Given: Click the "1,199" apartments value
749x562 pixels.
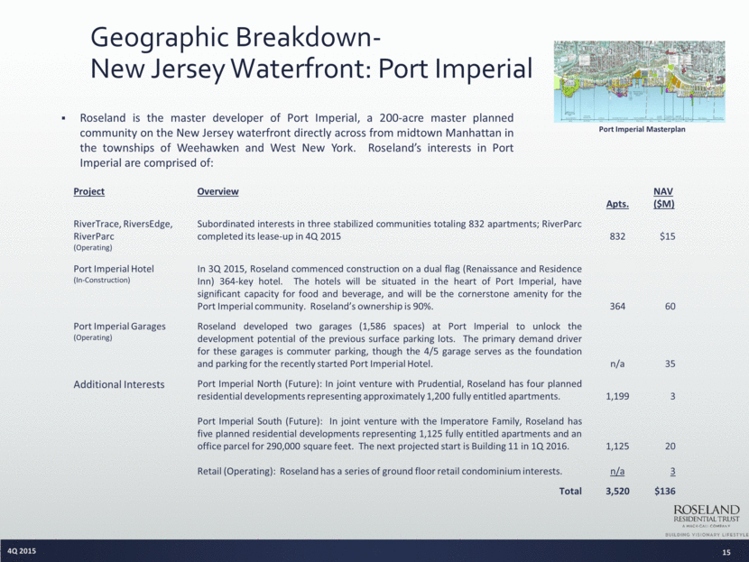Looking at the screenshot, I should point(617,396).
